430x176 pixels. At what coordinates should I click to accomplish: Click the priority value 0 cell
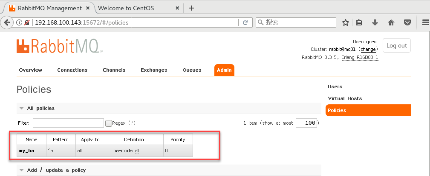[178, 151]
